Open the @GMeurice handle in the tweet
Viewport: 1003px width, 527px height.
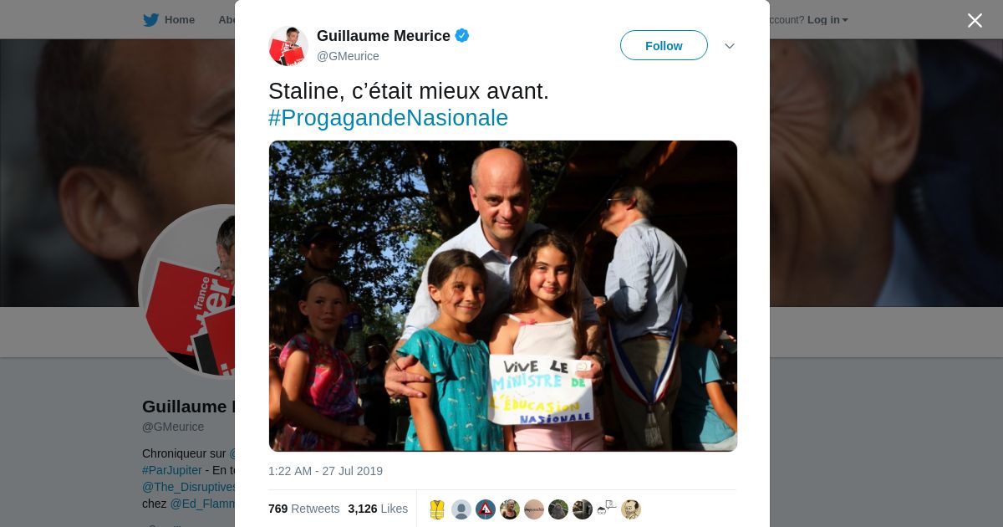click(348, 56)
